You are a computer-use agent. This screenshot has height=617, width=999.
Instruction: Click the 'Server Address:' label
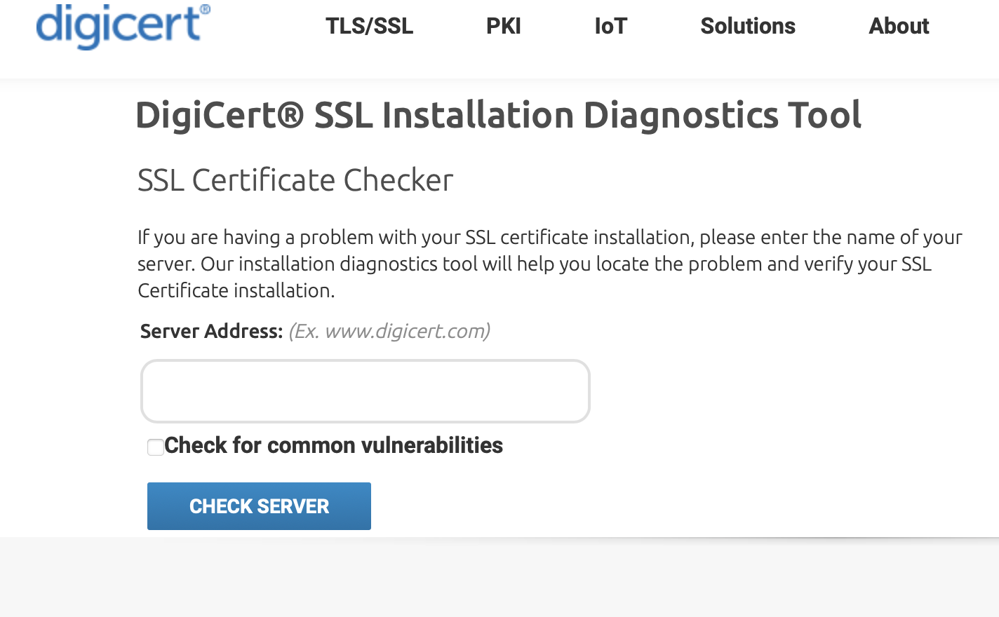[211, 332]
